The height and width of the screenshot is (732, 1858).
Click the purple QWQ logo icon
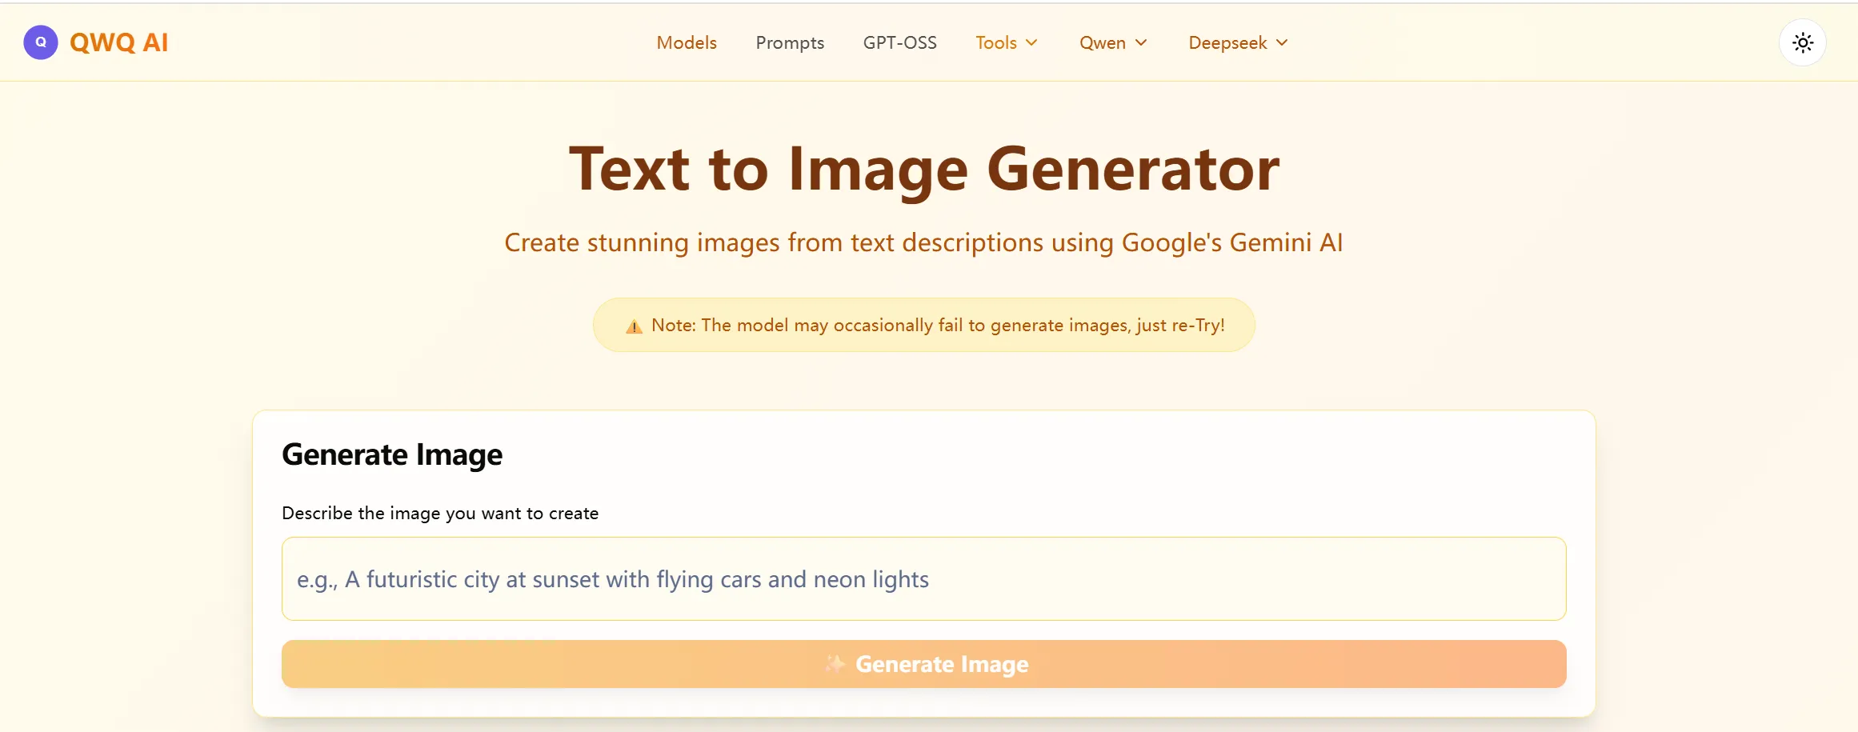(x=41, y=42)
